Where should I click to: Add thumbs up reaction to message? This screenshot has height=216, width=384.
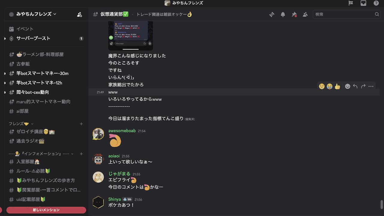337,86
